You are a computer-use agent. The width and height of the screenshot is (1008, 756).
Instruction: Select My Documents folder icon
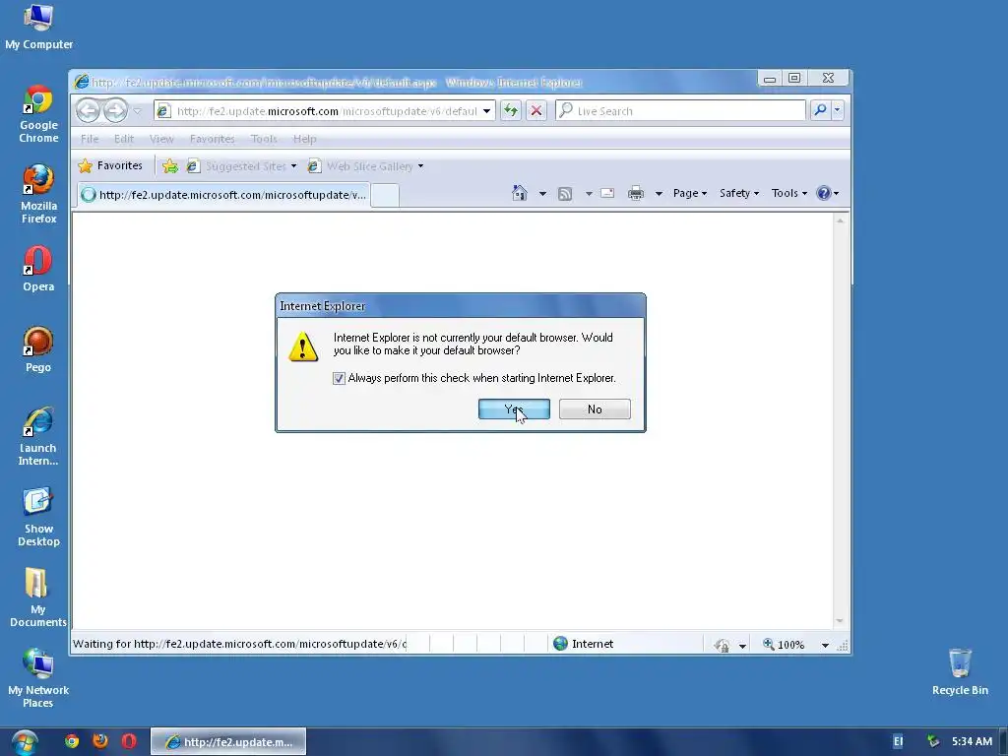coord(38,598)
